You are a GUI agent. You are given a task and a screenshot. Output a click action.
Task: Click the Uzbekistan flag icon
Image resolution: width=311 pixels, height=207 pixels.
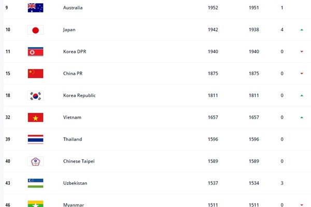(x=35, y=183)
